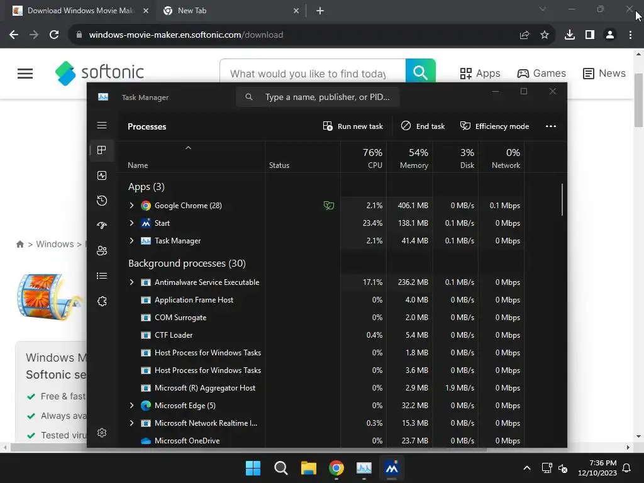Image resolution: width=644 pixels, height=483 pixels.
Task: Click Efficiency mode button
Action: click(494, 126)
